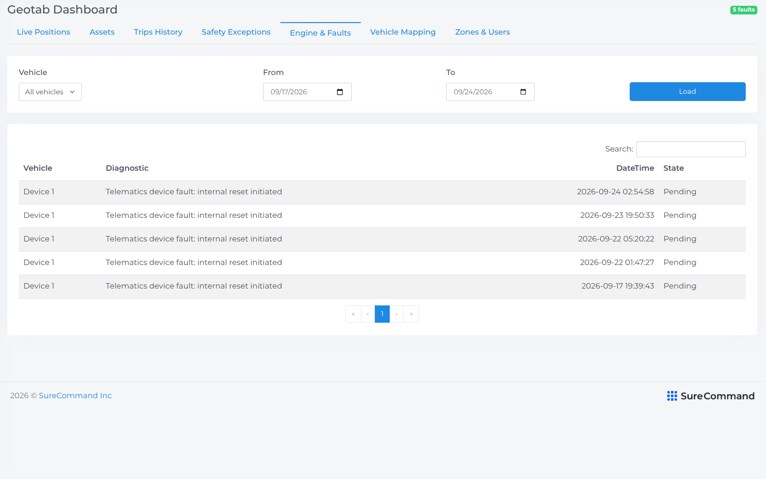Select the row dated 2026-09-23 19:50:33
766x479 pixels.
(x=382, y=215)
